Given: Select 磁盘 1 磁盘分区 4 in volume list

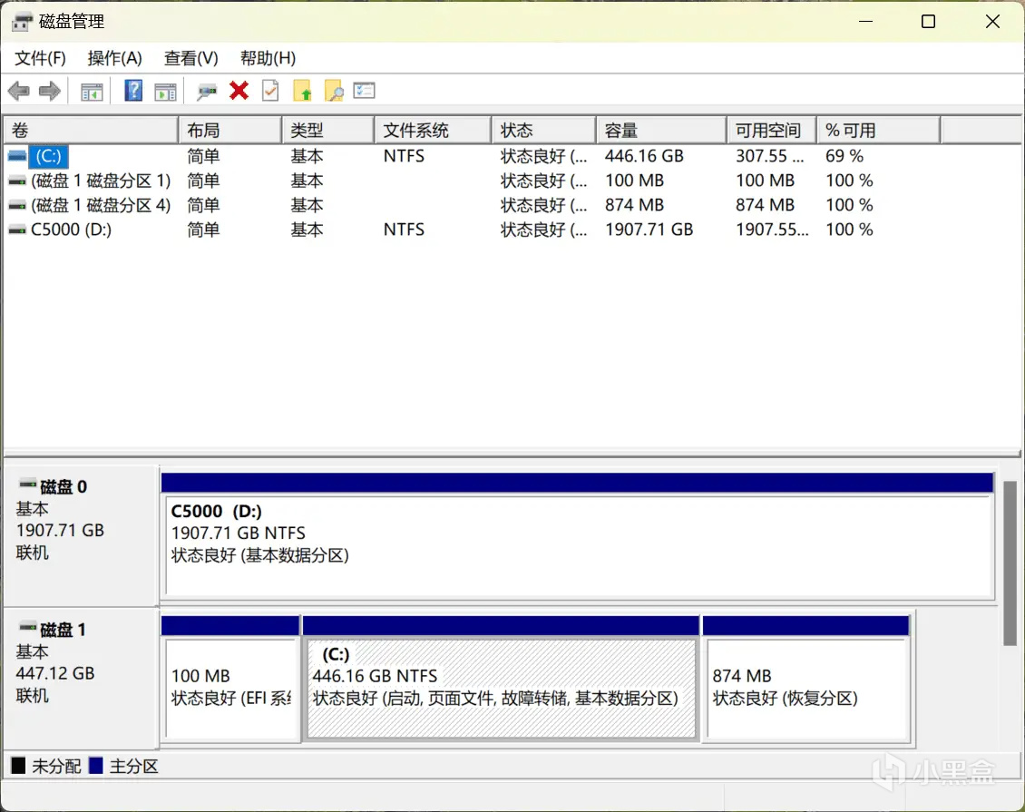Looking at the screenshot, I should (x=100, y=205).
